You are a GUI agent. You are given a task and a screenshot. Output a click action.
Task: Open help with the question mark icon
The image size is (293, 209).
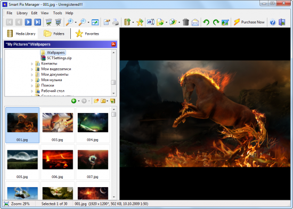[273, 22]
